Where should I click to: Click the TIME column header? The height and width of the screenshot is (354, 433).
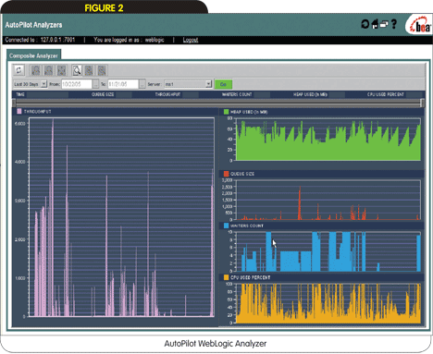coord(20,94)
